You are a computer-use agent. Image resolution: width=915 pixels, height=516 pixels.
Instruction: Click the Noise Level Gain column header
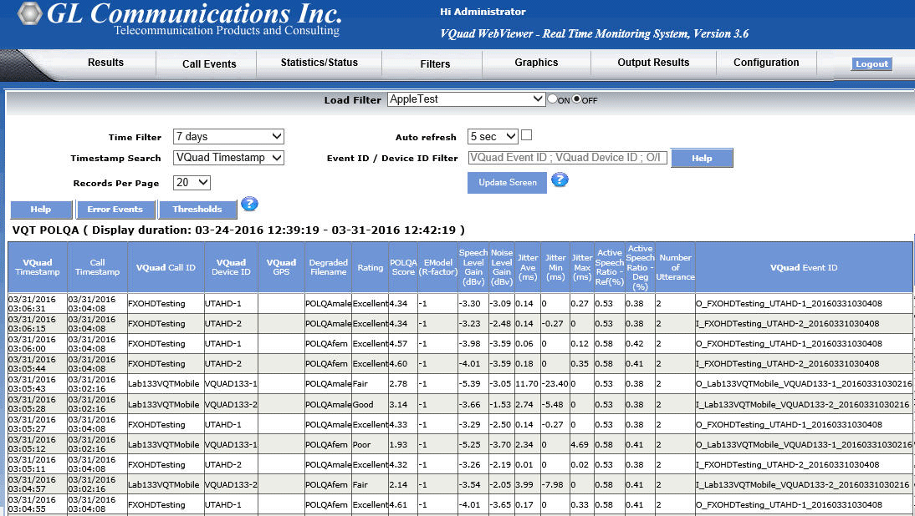click(x=501, y=267)
